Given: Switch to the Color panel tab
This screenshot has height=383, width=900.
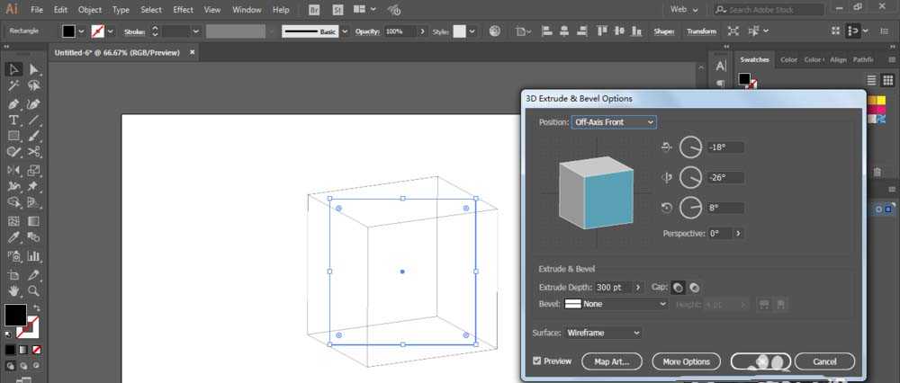Looking at the screenshot, I should pyautogui.click(x=788, y=59).
